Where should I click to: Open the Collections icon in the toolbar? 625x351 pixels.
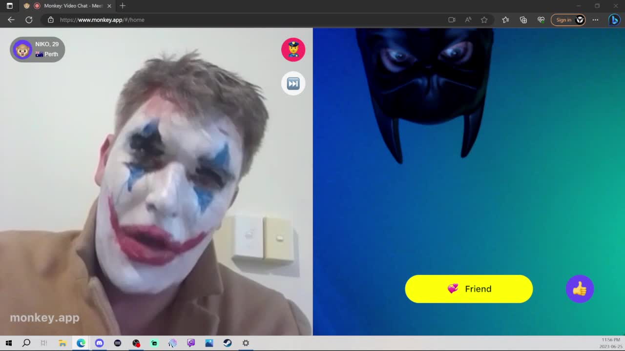click(x=523, y=20)
